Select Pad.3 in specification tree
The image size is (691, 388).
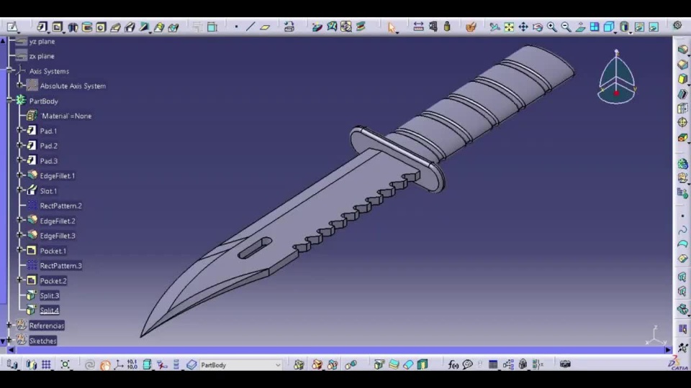48,161
